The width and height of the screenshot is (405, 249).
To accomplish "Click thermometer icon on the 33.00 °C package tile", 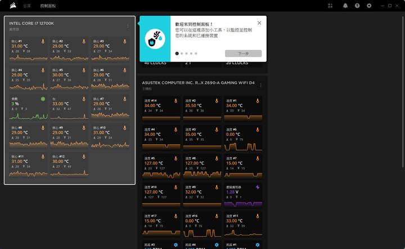I will (x=84, y=99).
